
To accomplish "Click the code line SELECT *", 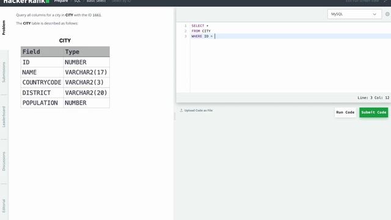I will pyautogui.click(x=200, y=26).
